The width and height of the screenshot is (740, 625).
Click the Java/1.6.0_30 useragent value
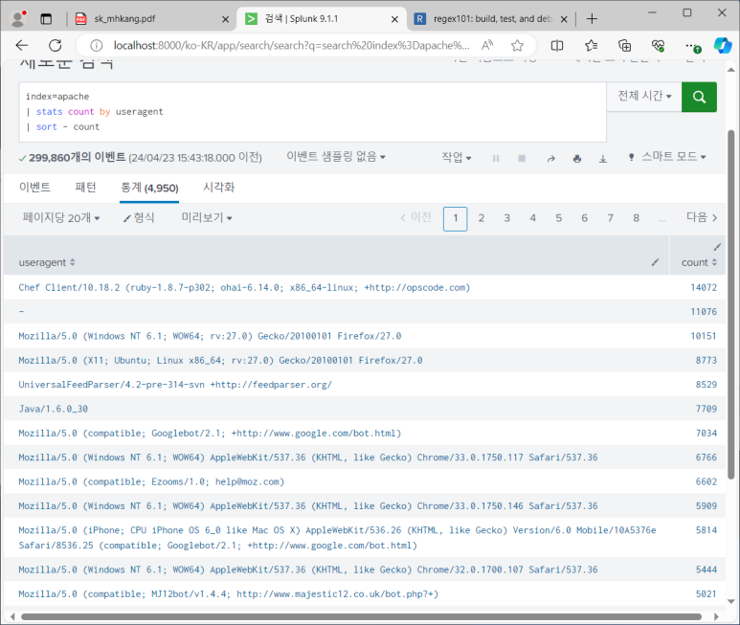coord(54,409)
